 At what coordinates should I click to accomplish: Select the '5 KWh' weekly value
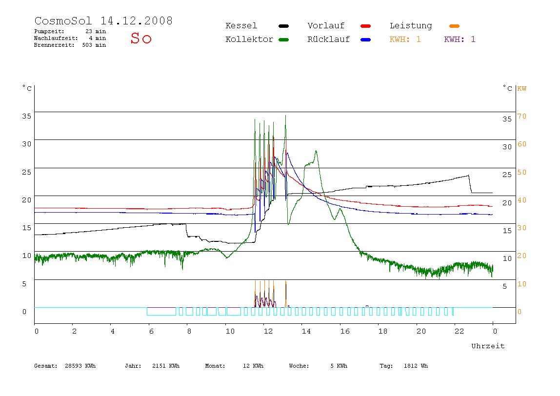point(339,366)
